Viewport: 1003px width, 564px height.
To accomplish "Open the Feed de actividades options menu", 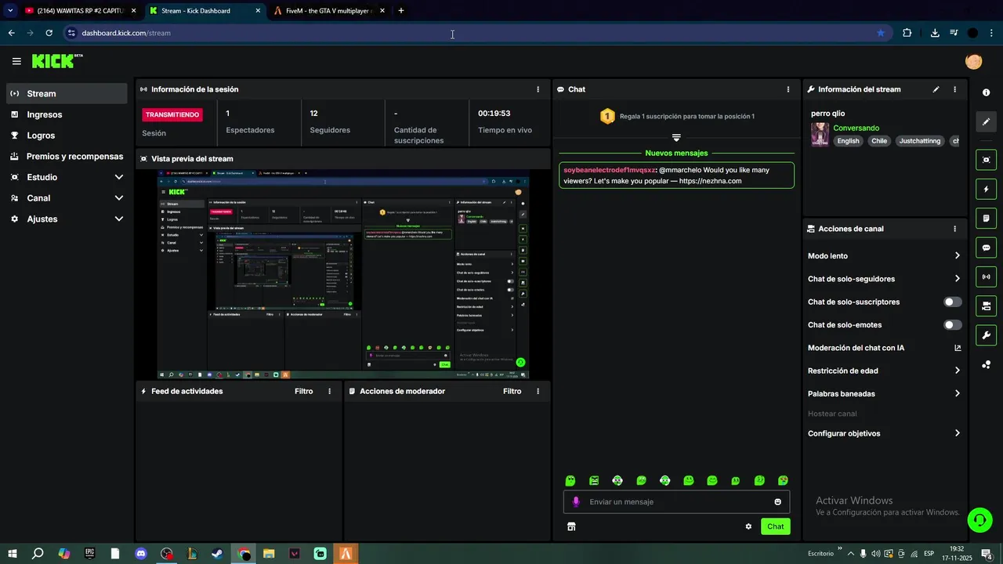I will pyautogui.click(x=329, y=391).
